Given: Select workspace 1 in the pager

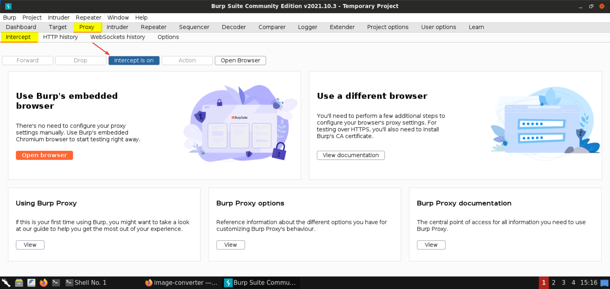Looking at the screenshot, I should coord(544,282).
